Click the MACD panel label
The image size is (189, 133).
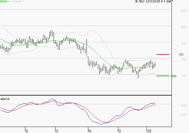coord(5,99)
